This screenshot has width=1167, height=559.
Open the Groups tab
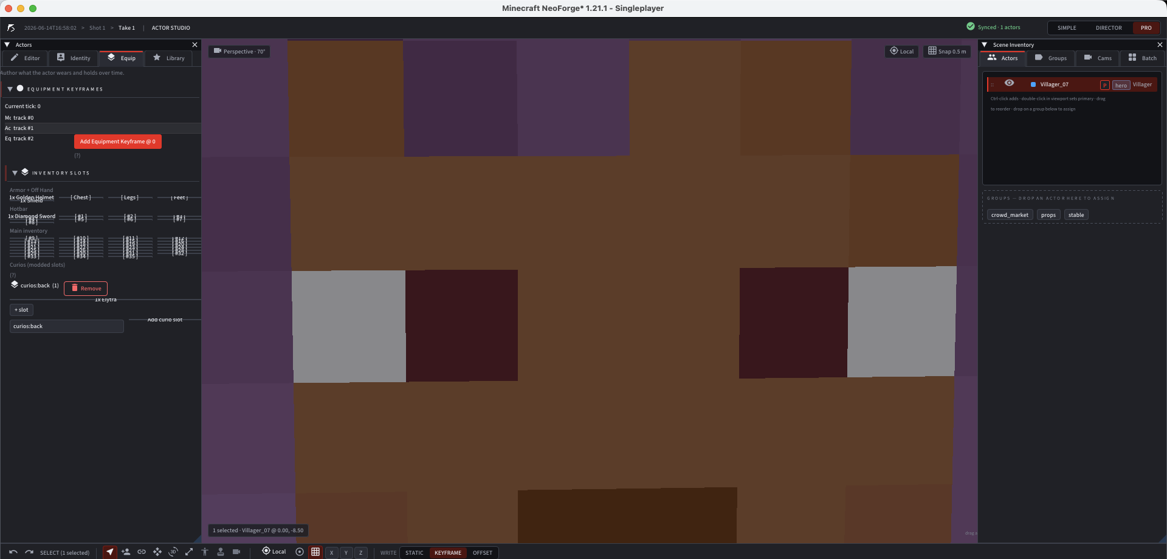[1051, 58]
